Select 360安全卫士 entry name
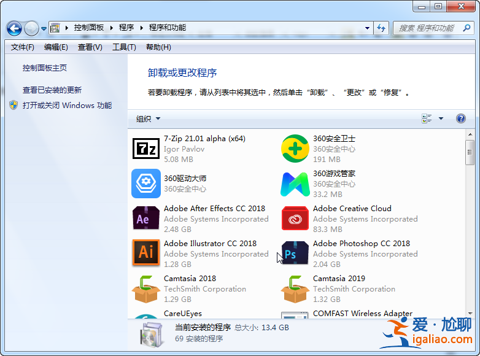 point(334,139)
